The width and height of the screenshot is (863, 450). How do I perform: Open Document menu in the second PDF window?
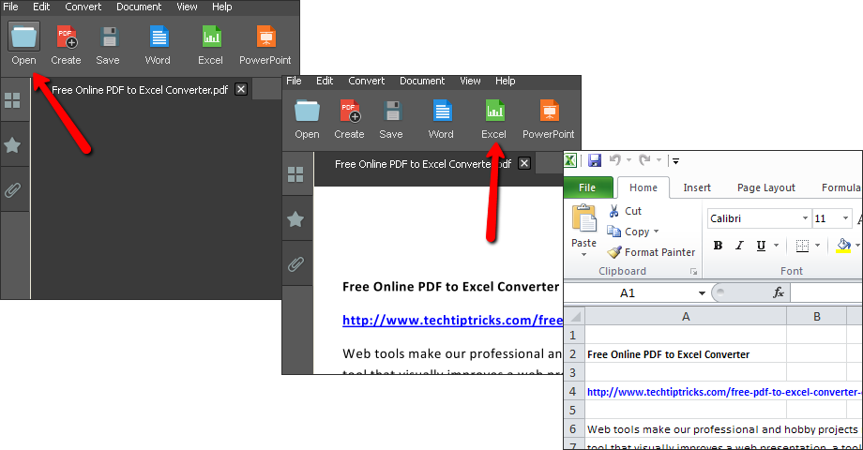[422, 81]
